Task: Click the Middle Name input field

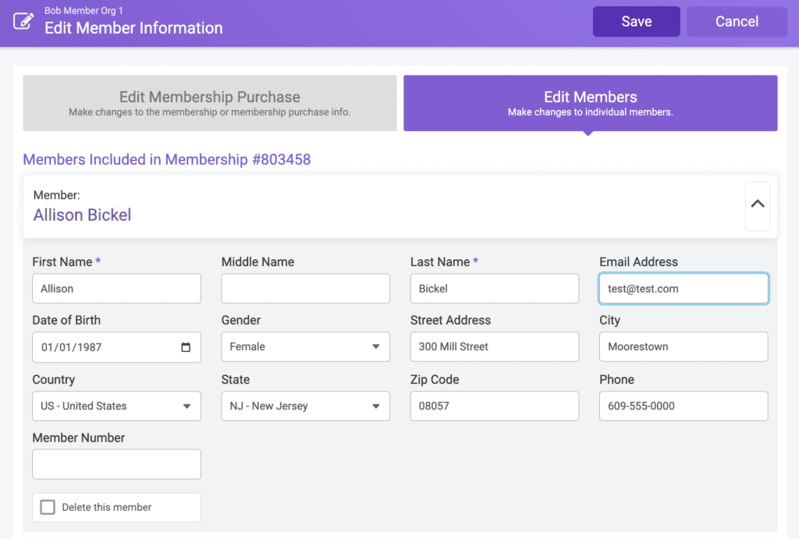Action: 305,289
